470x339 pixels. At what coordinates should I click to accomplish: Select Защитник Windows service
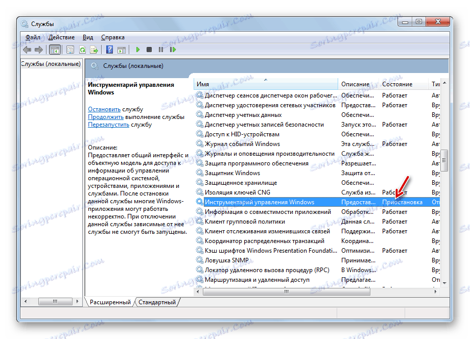point(318,173)
